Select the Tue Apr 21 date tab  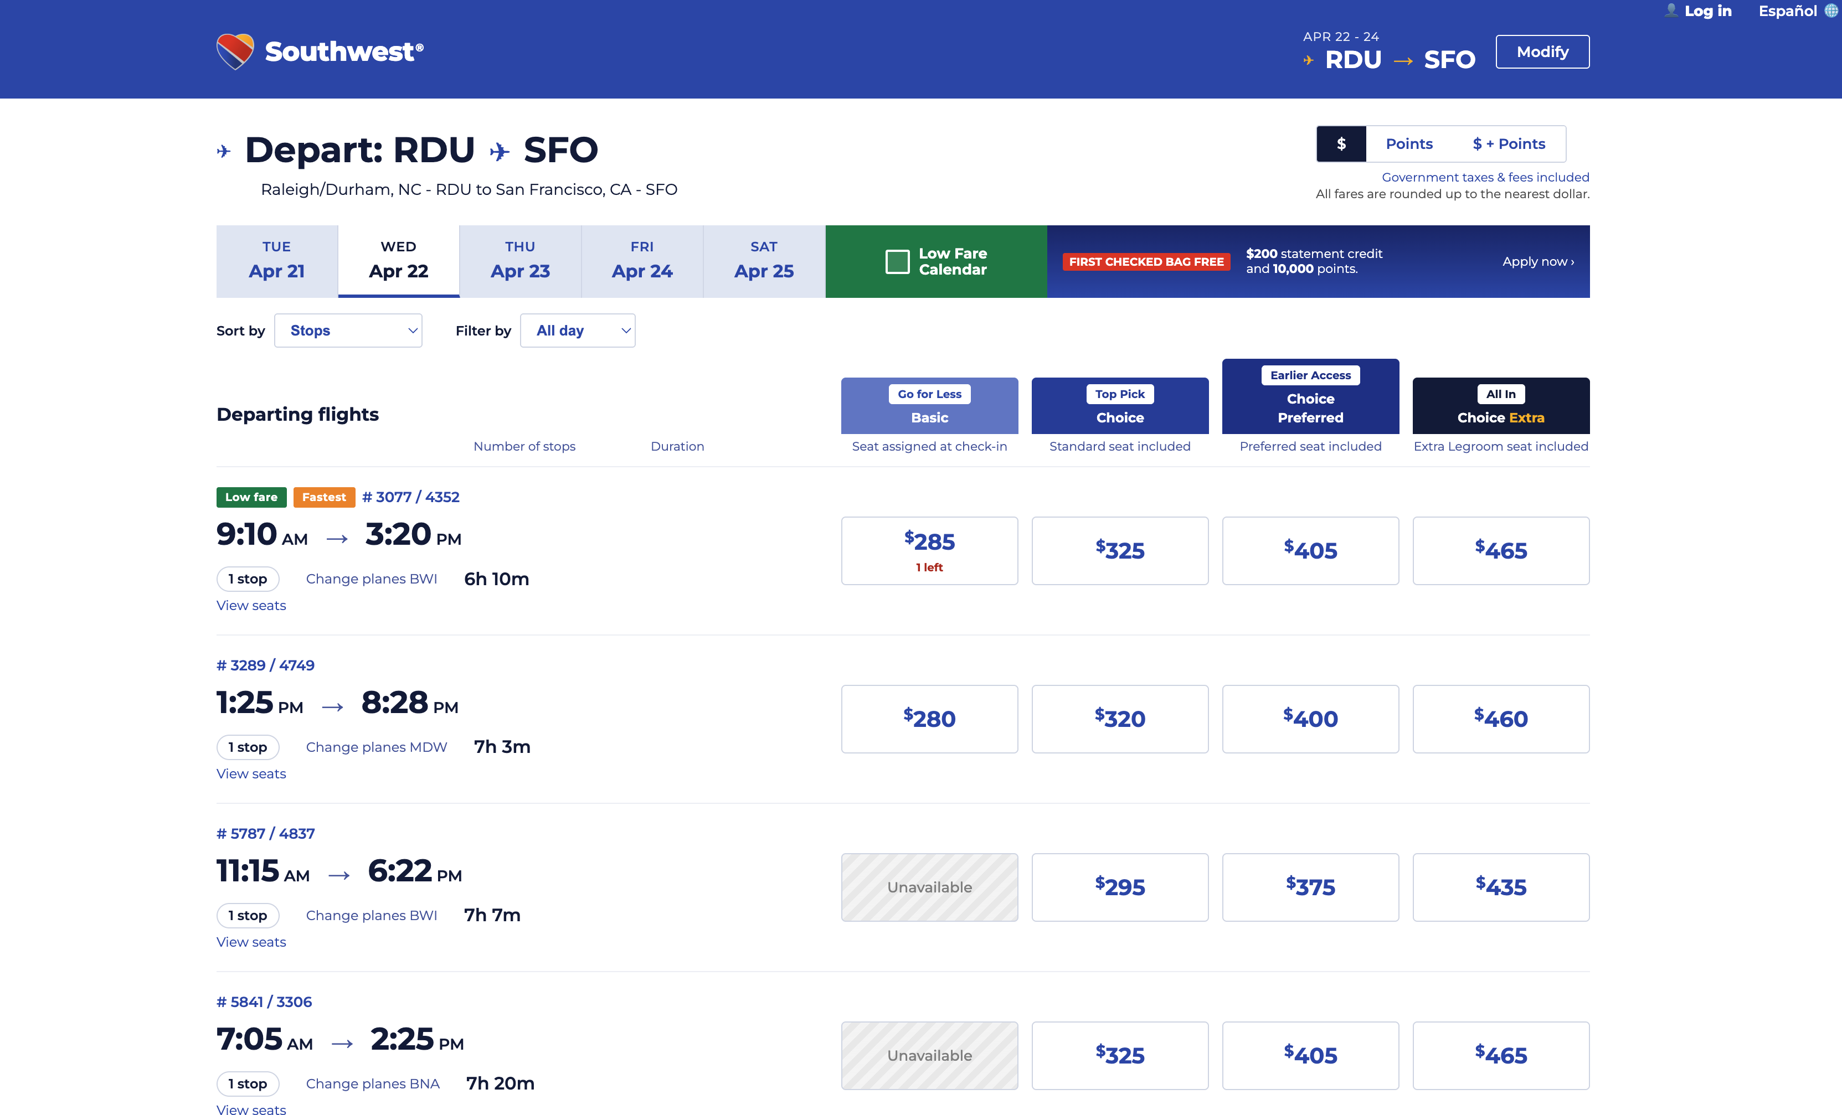tap(276, 261)
